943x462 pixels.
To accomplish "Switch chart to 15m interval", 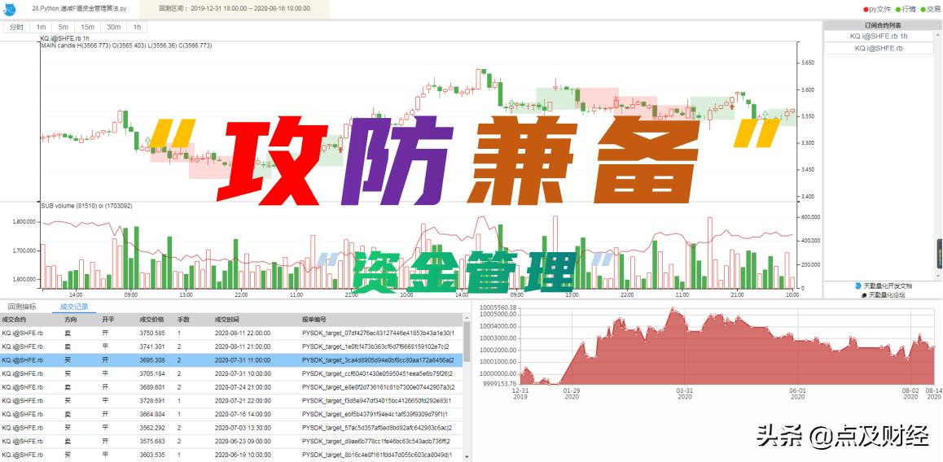I will click(x=87, y=27).
